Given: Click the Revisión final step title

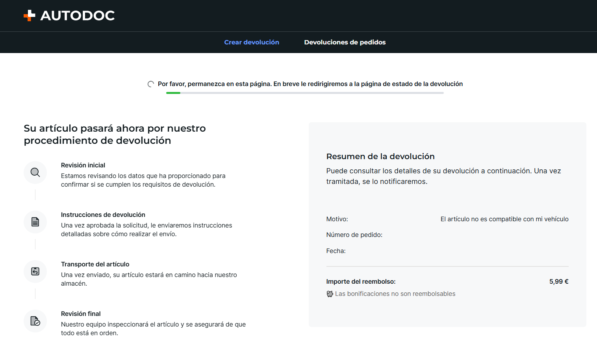Looking at the screenshot, I should 81,314.
